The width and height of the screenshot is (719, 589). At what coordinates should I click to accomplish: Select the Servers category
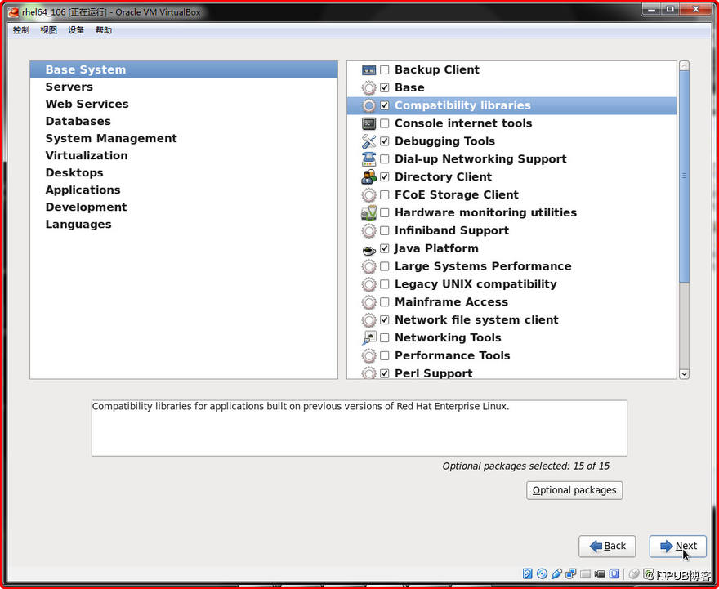pyautogui.click(x=184, y=87)
